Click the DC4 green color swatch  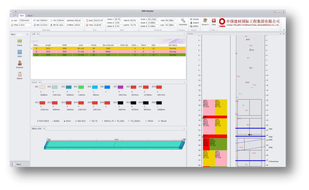tap(81, 87)
